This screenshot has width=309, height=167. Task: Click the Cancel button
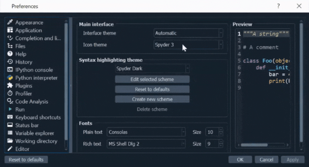266,160
